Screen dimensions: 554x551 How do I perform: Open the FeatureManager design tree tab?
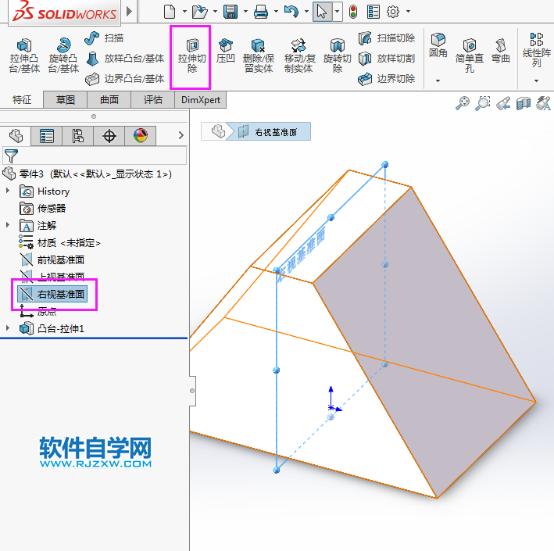[x=16, y=136]
